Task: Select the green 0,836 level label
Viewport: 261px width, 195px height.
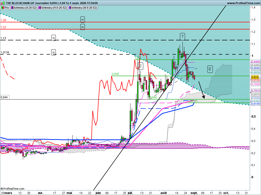Action: click(115, 74)
